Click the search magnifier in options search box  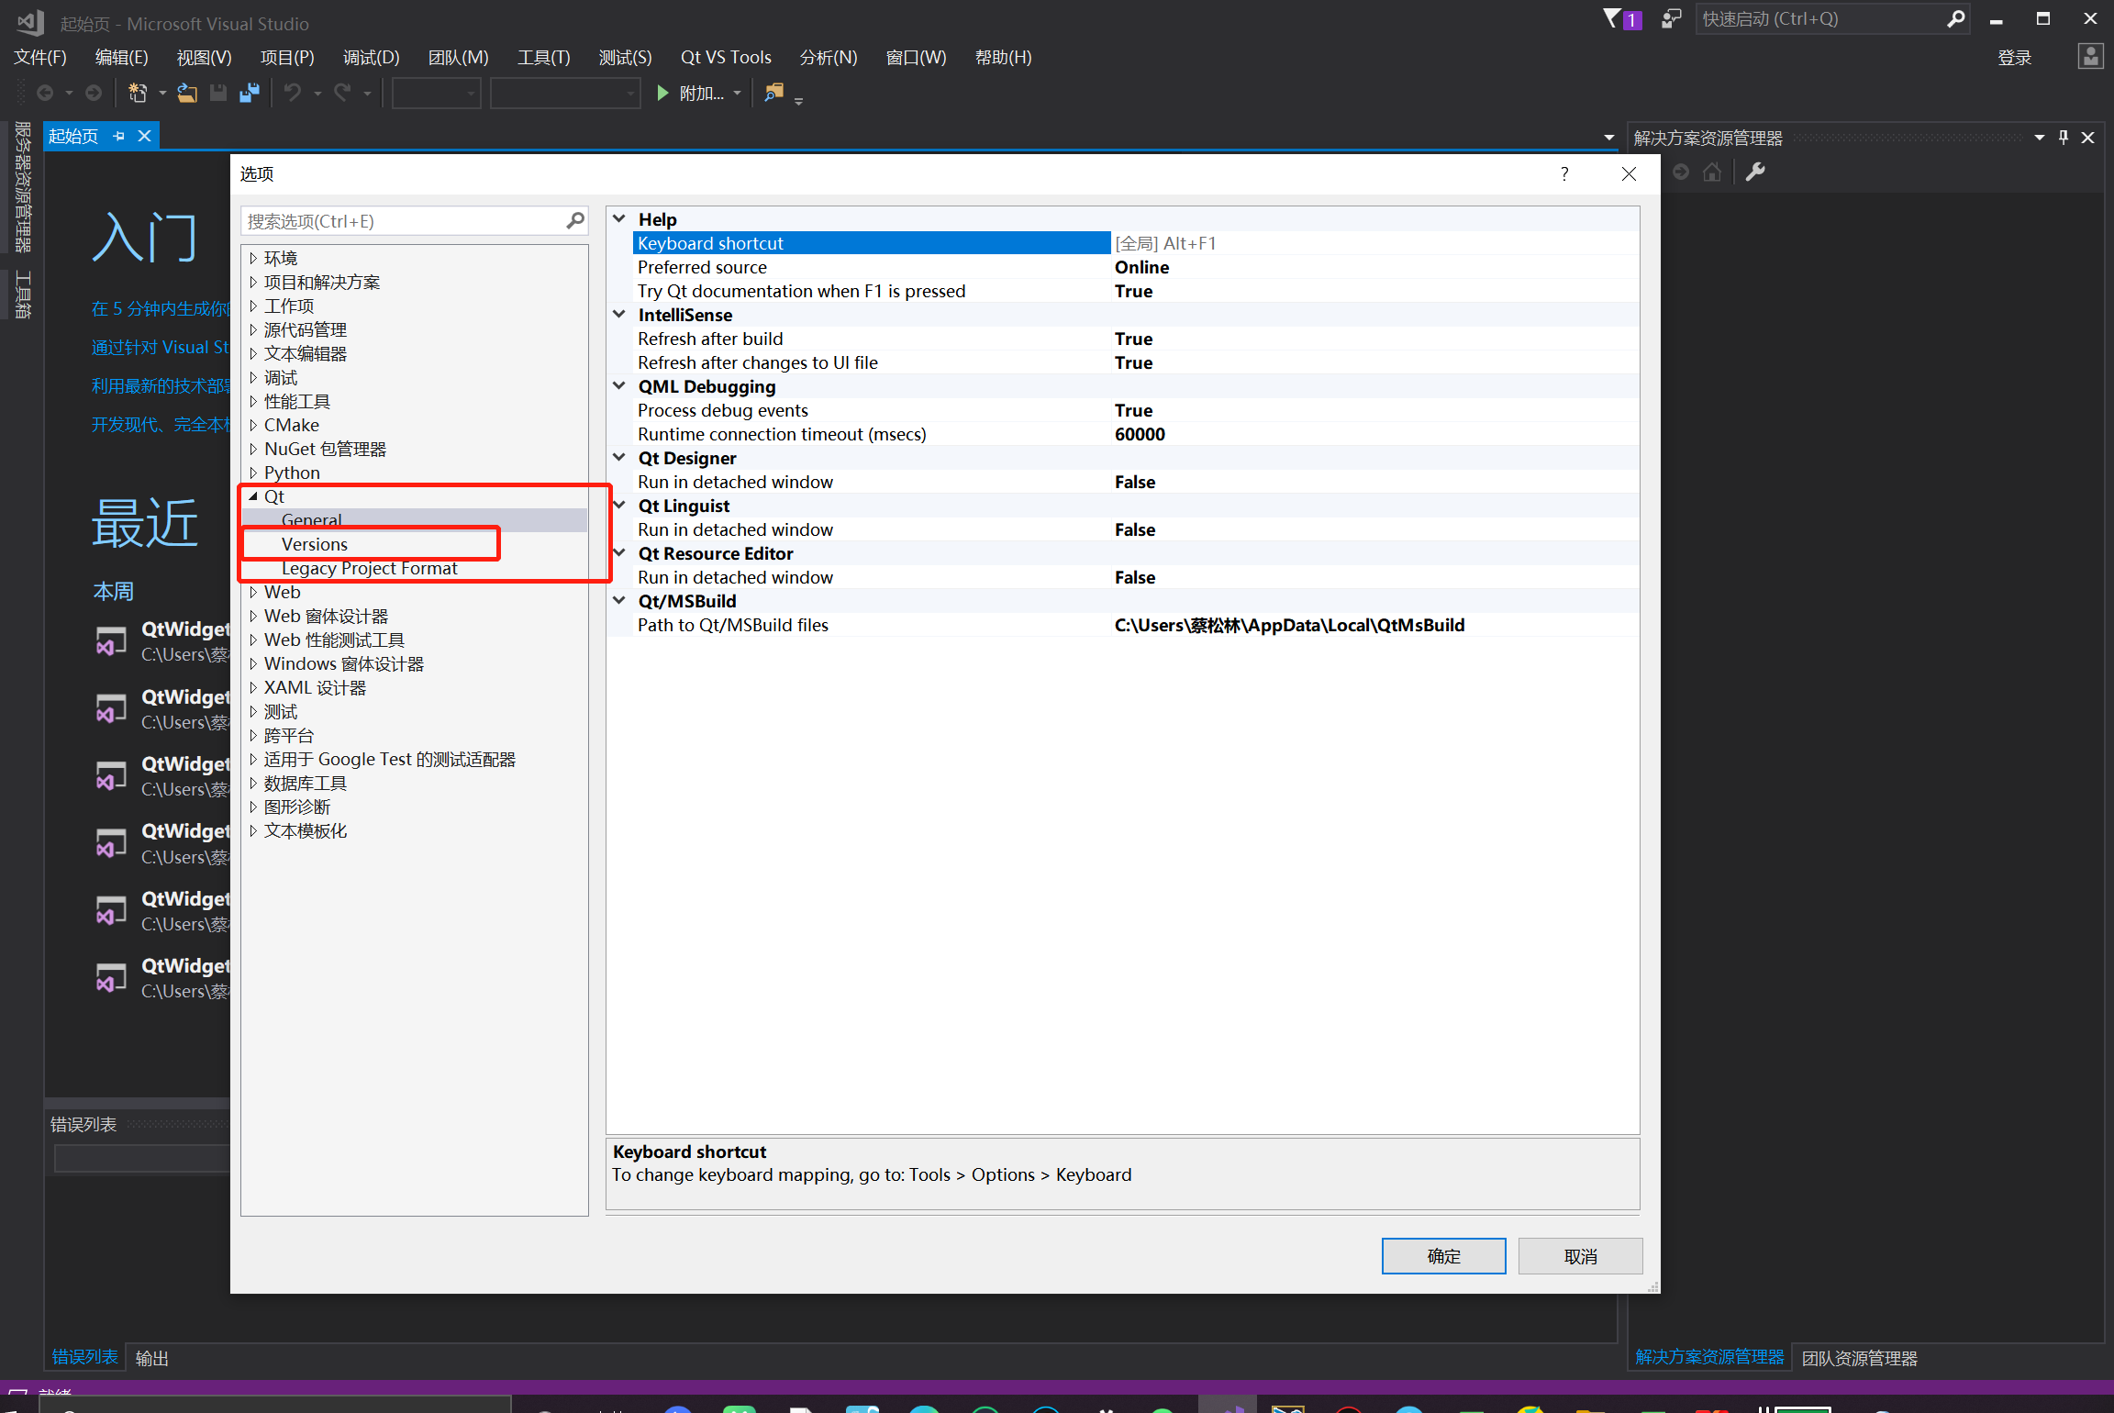[575, 221]
